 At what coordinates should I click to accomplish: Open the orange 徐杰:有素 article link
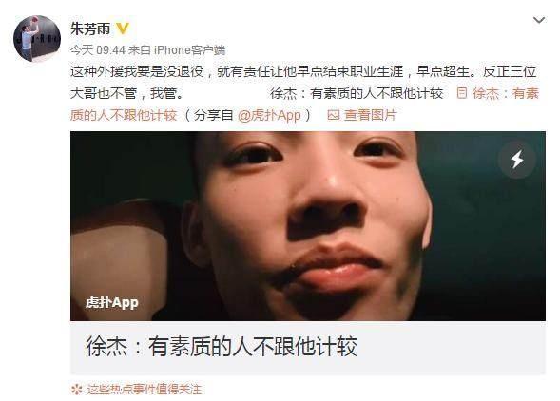tap(506, 93)
